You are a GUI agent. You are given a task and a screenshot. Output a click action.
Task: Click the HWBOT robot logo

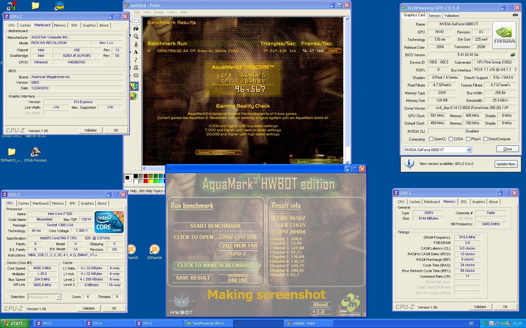(x=181, y=303)
